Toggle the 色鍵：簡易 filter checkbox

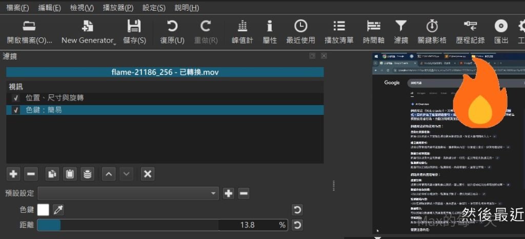(16, 110)
